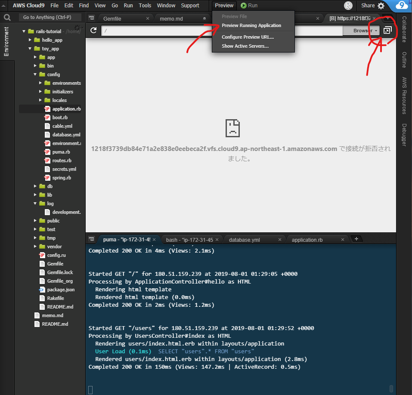The width and height of the screenshot is (412, 395).
Task: Open a new console tab with plus icon
Action: [x=356, y=239]
